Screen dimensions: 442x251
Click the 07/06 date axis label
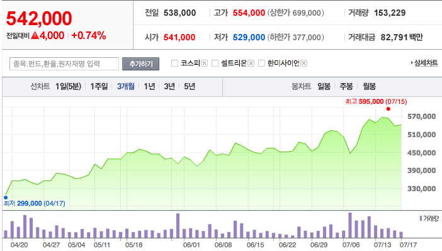351,245
